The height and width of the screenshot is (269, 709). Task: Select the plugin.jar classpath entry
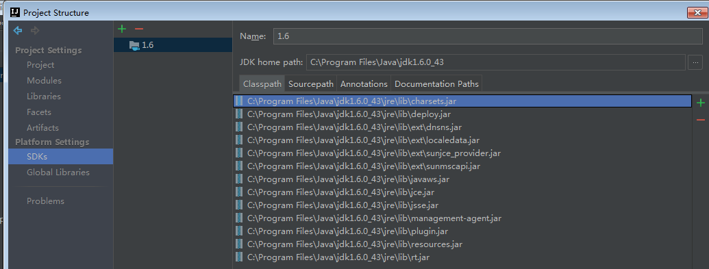pos(462,231)
